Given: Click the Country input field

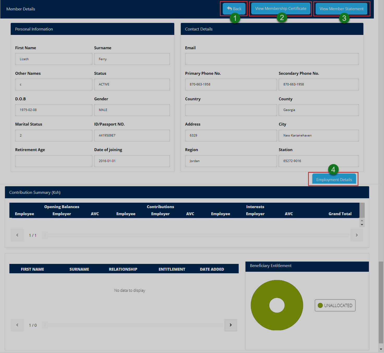Looking at the screenshot, I should click(x=231, y=110).
